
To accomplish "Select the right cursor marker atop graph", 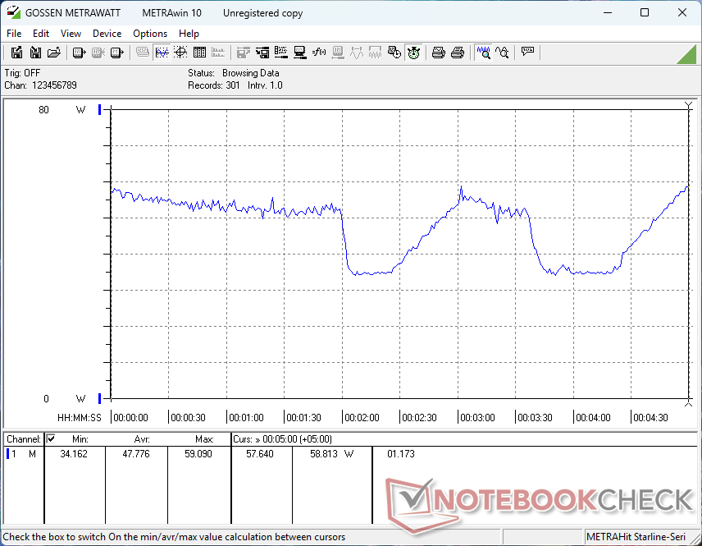I will (x=689, y=106).
